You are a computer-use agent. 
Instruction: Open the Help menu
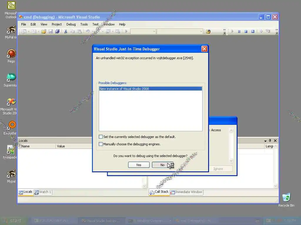tap(122, 24)
